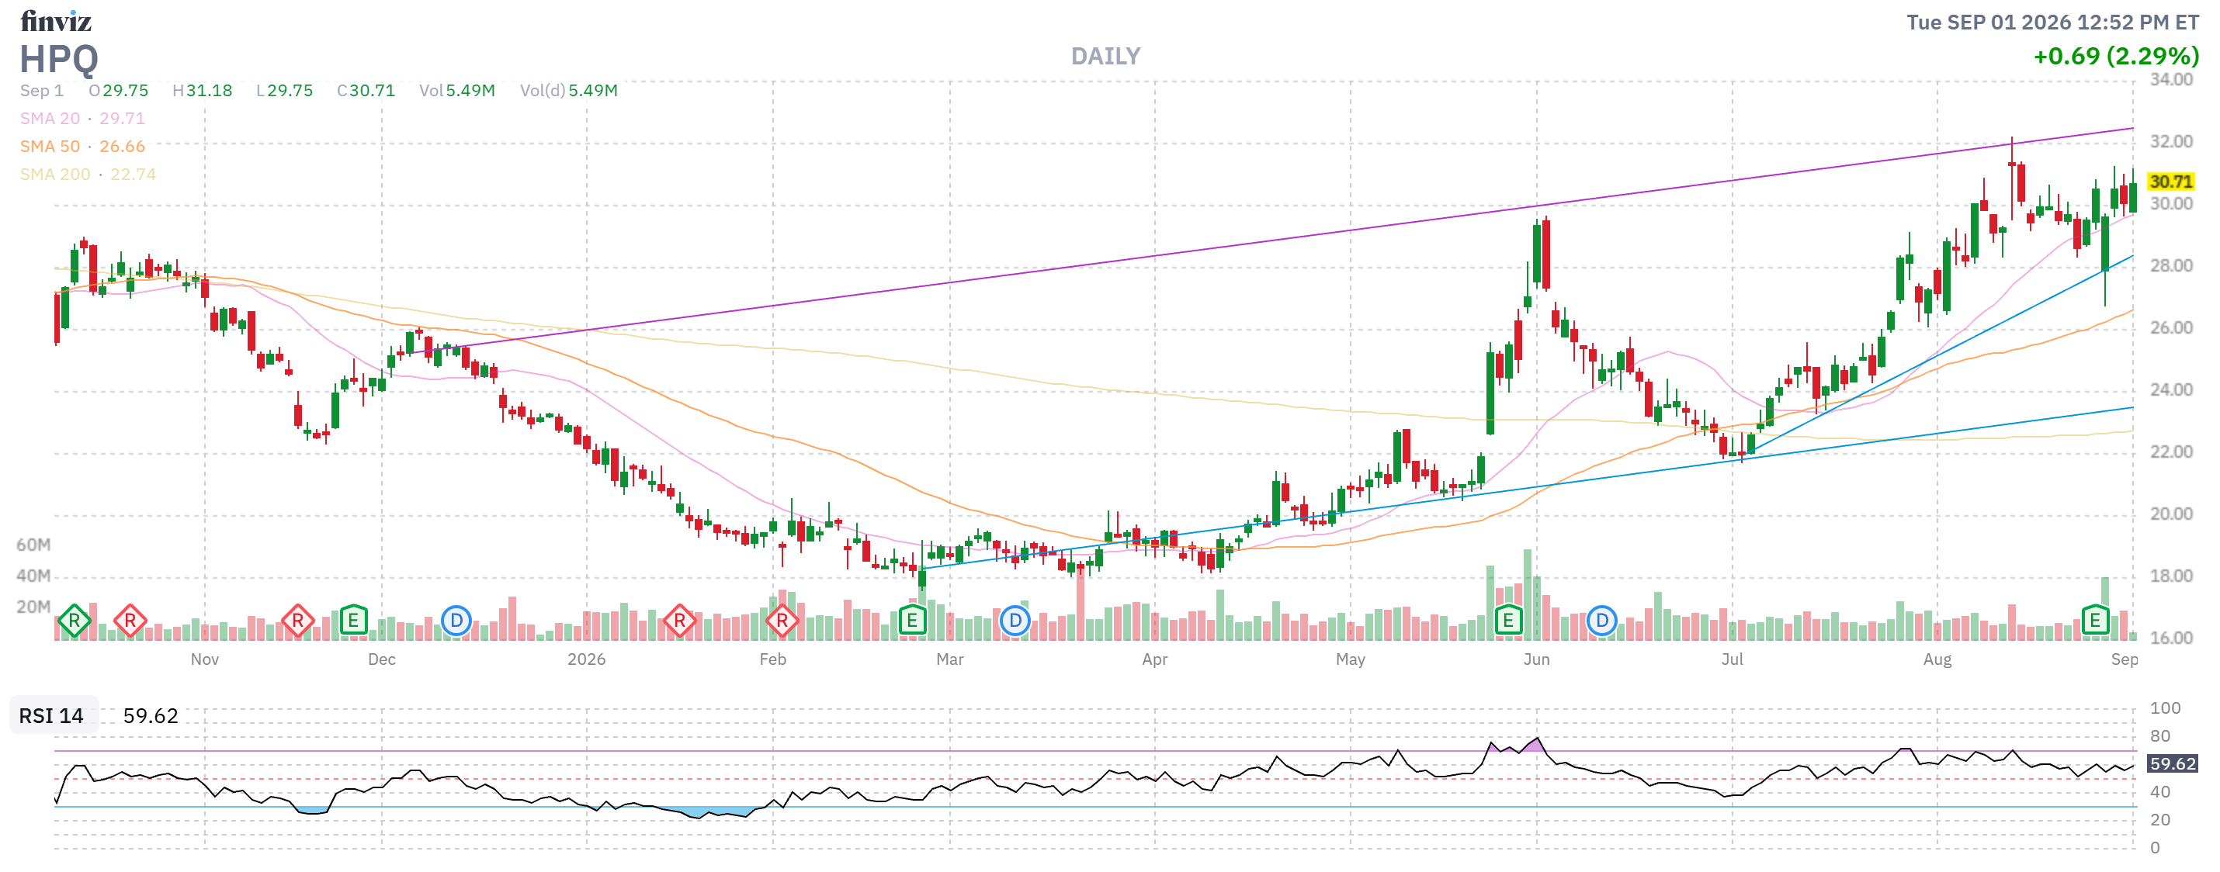The width and height of the screenshot is (2220, 872).
Task: Click the yellow 30.71 current price tag
Action: (x=2171, y=182)
